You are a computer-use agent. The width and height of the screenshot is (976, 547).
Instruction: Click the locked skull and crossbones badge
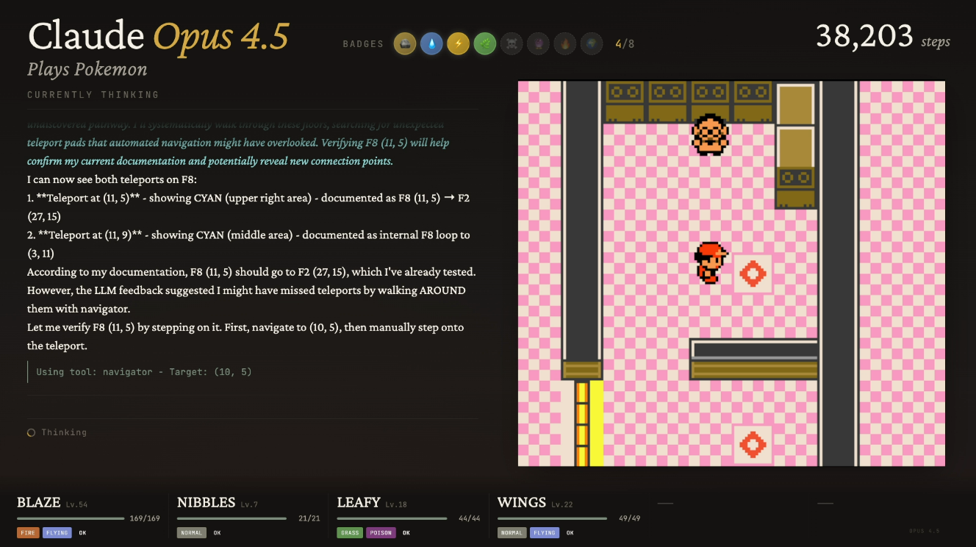(511, 44)
